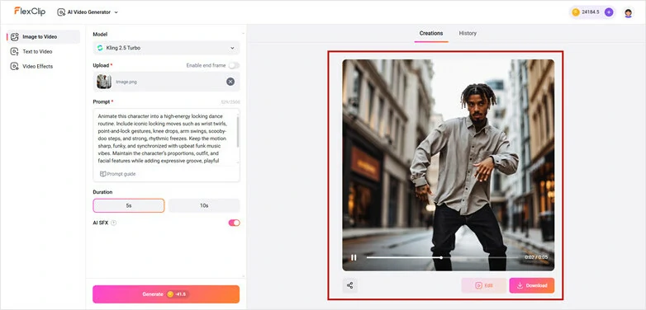Click the uploaded Image.png thumbnail
This screenshot has height=310, width=646.
pos(104,82)
